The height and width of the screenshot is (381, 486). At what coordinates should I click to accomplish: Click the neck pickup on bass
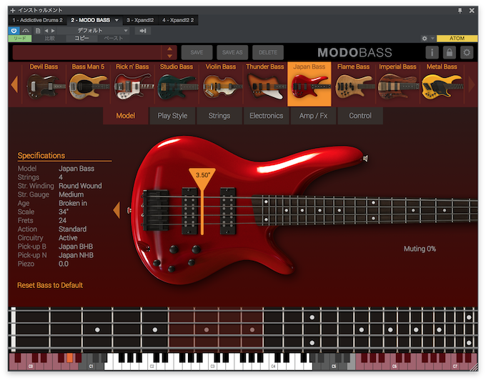point(228,211)
